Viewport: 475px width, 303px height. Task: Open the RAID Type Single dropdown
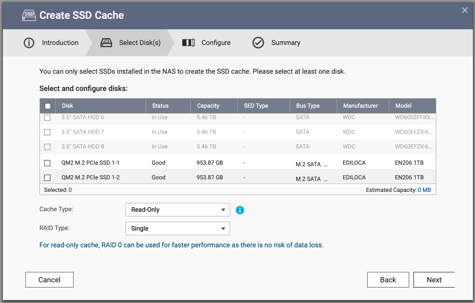point(178,228)
